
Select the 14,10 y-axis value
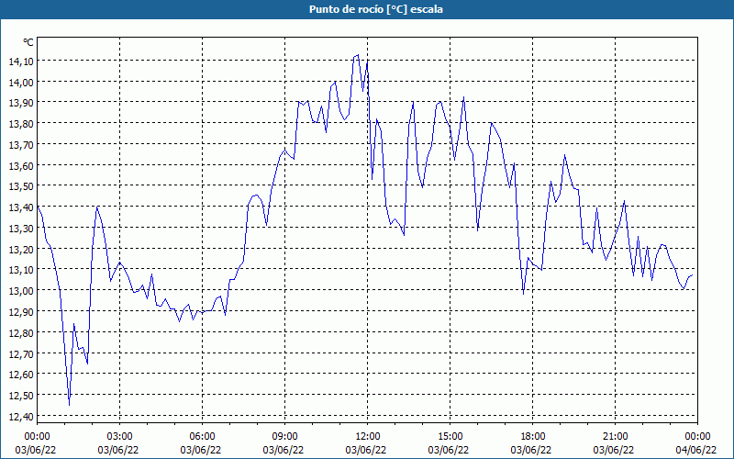pos(21,61)
